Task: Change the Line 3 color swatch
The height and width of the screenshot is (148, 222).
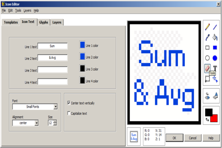Action: [x=83, y=68]
